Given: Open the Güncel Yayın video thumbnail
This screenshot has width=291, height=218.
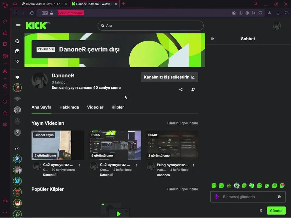Looking at the screenshot, I should pos(58,145).
